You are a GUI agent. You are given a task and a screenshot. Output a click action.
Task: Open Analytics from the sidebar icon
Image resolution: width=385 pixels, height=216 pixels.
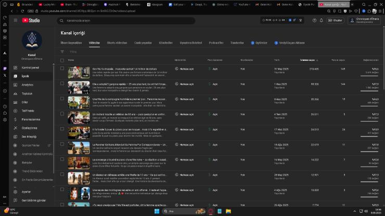(15, 85)
